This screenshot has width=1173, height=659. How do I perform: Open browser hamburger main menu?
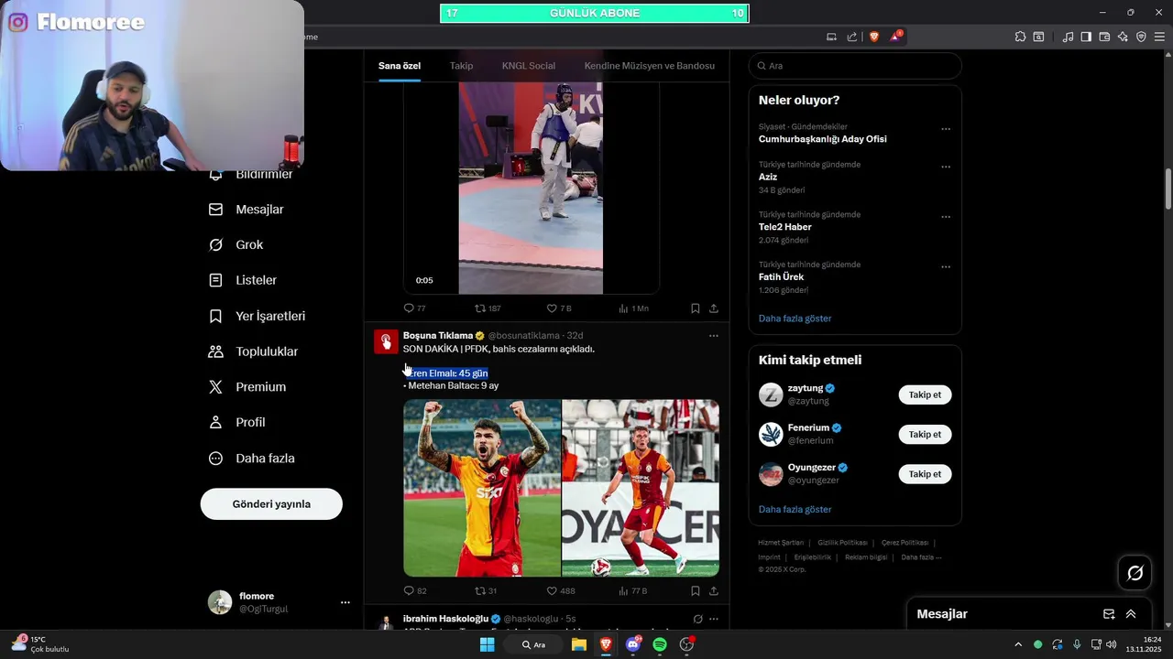point(1159,37)
